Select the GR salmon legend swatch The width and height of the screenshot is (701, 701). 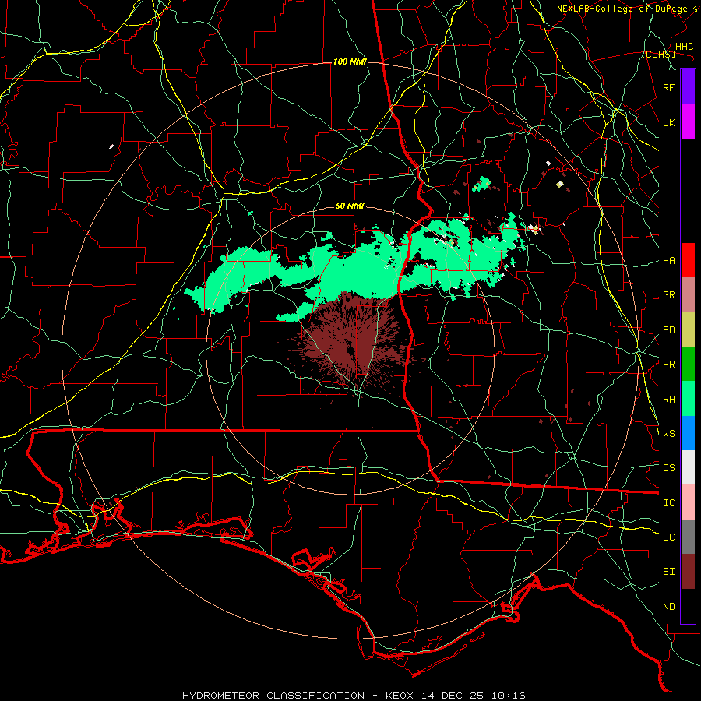point(688,295)
